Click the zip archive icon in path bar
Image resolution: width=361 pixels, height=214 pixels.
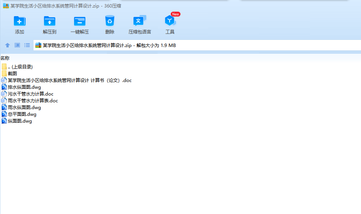tap(38, 45)
